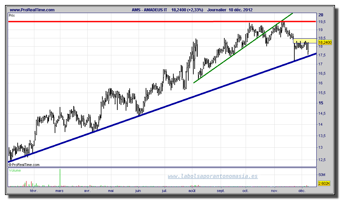Click the green short-term trendline

pyautogui.click(x=243, y=48)
